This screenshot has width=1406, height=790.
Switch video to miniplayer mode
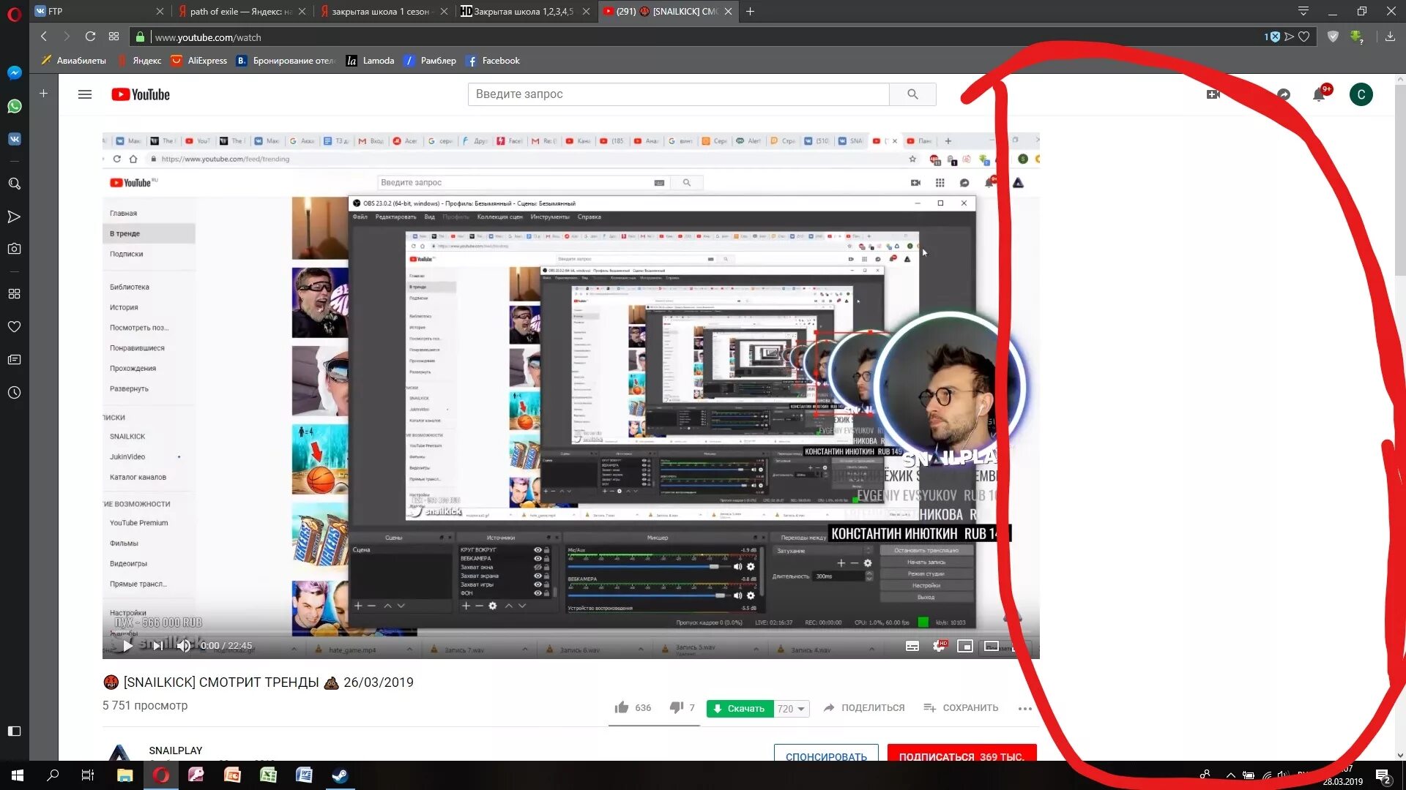[964, 646]
